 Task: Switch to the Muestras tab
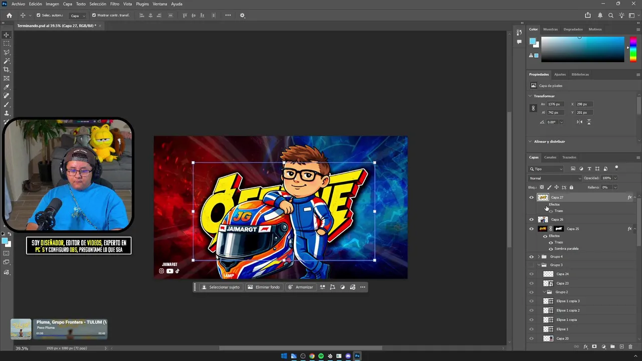pyautogui.click(x=550, y=29)
